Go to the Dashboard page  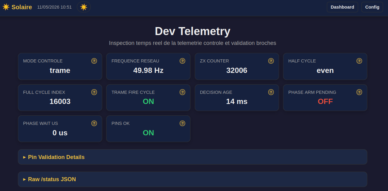pyautogui.click(x=342, y=7)
